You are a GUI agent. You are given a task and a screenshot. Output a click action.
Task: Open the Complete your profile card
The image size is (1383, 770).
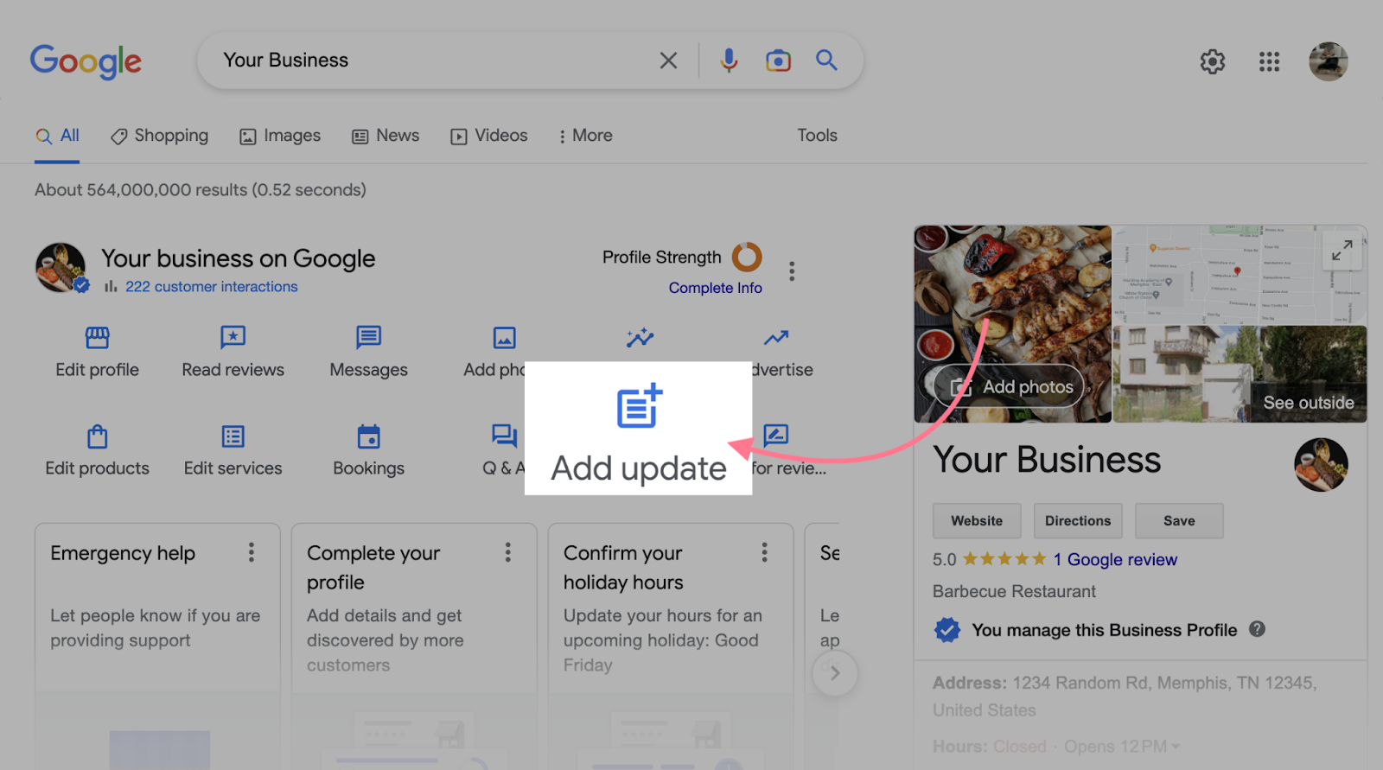click(414, 646)
